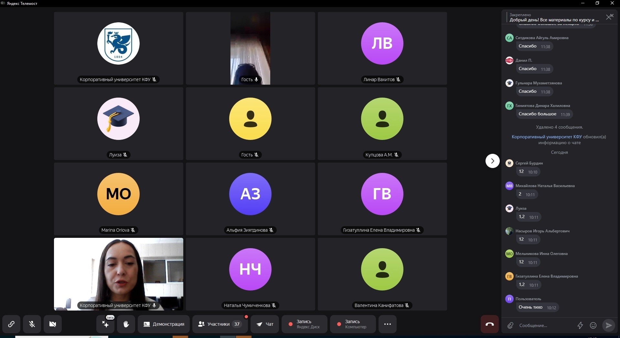Open the Участники list

pyautogui.click(x=220, y=324)
